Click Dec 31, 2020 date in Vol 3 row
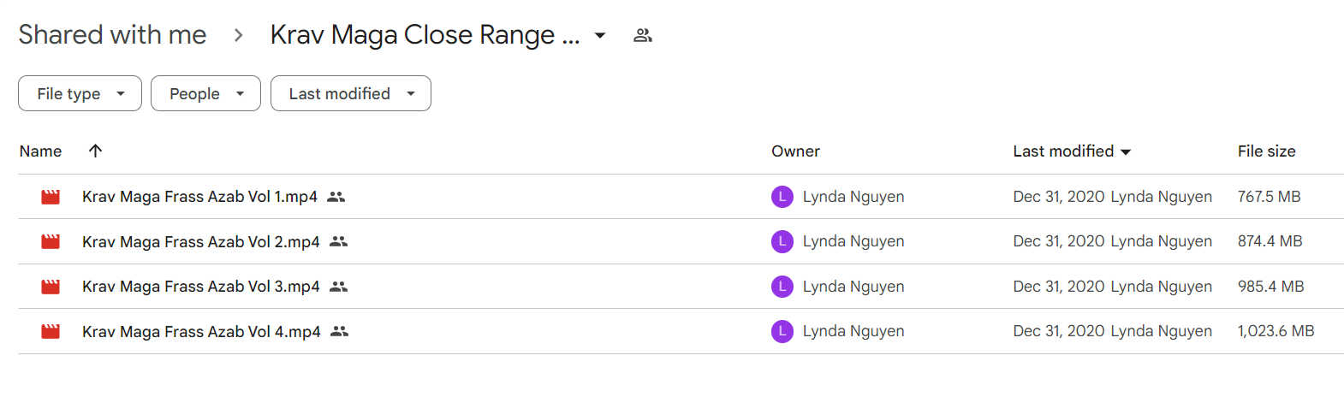1344x397 pixels. pos(1059,287)
